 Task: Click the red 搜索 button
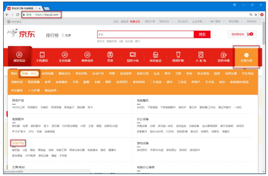pos(202,34)
